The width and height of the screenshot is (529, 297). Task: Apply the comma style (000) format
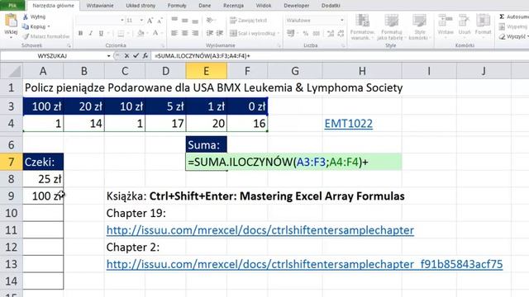[316, 33]
